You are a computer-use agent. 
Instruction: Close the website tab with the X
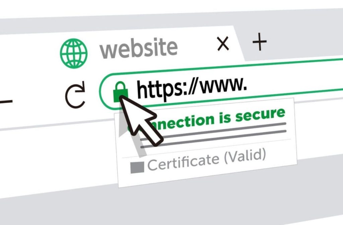223,44
